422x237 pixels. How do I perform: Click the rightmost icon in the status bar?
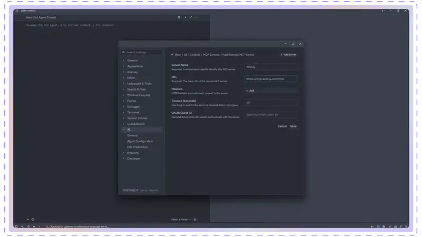406,226
